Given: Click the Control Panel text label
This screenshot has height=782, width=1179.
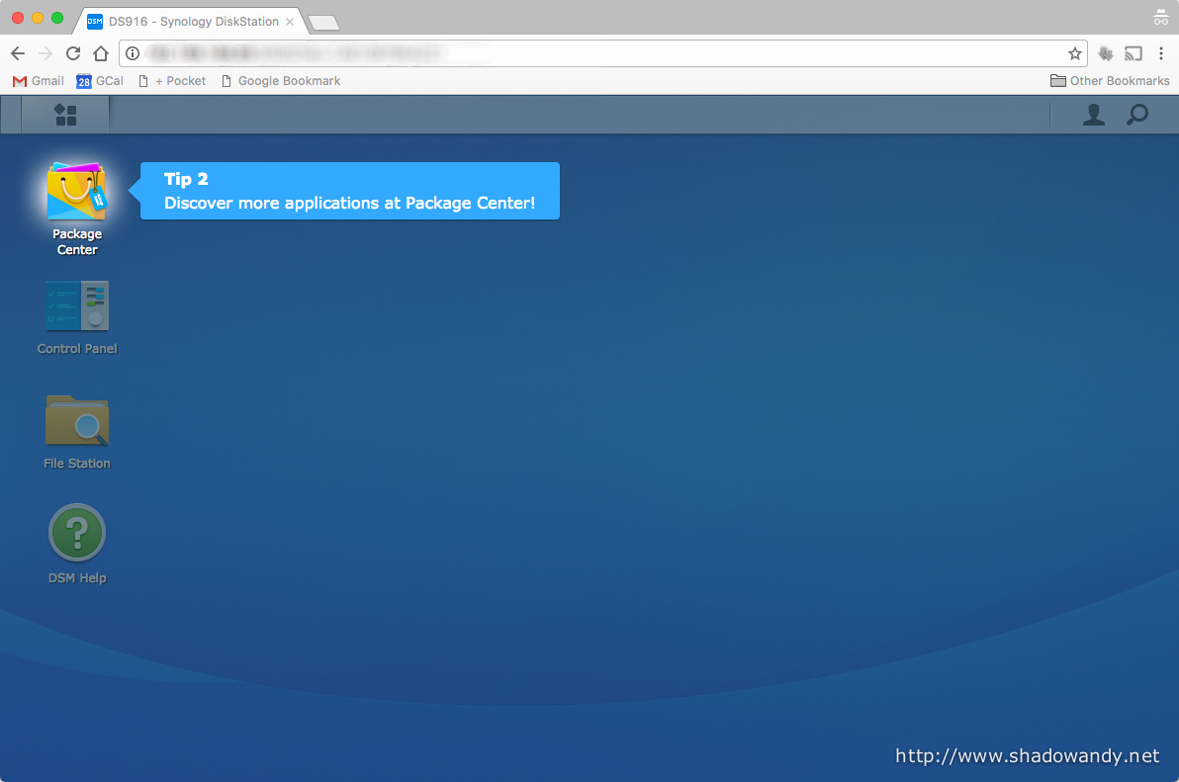Looking at the screenshot, I should click(x=77, y=349).
